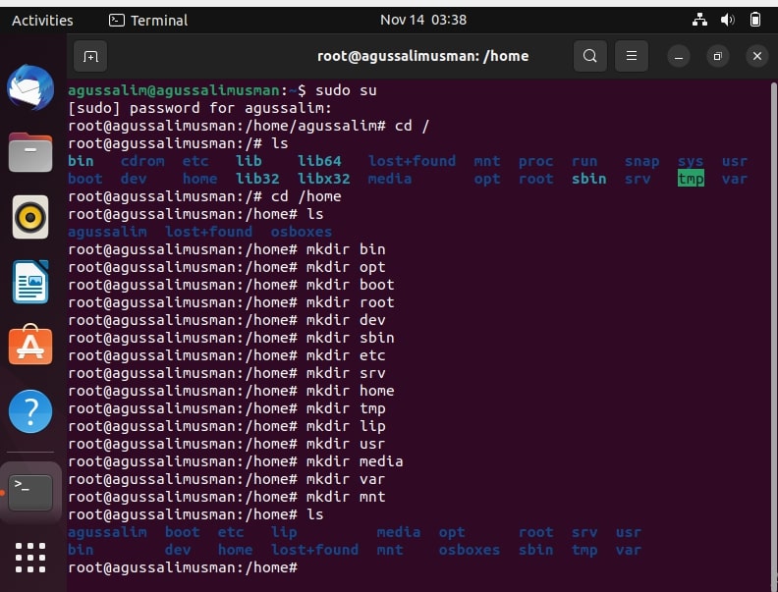
Task: Open system menu via battery icon
Action: 755,20
